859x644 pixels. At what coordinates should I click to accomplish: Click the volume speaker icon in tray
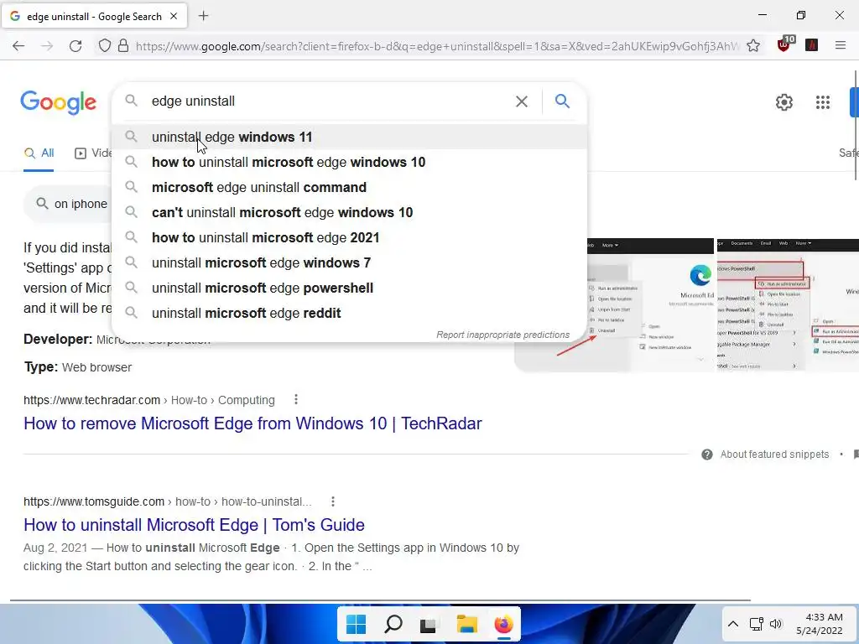coord(776,624)
